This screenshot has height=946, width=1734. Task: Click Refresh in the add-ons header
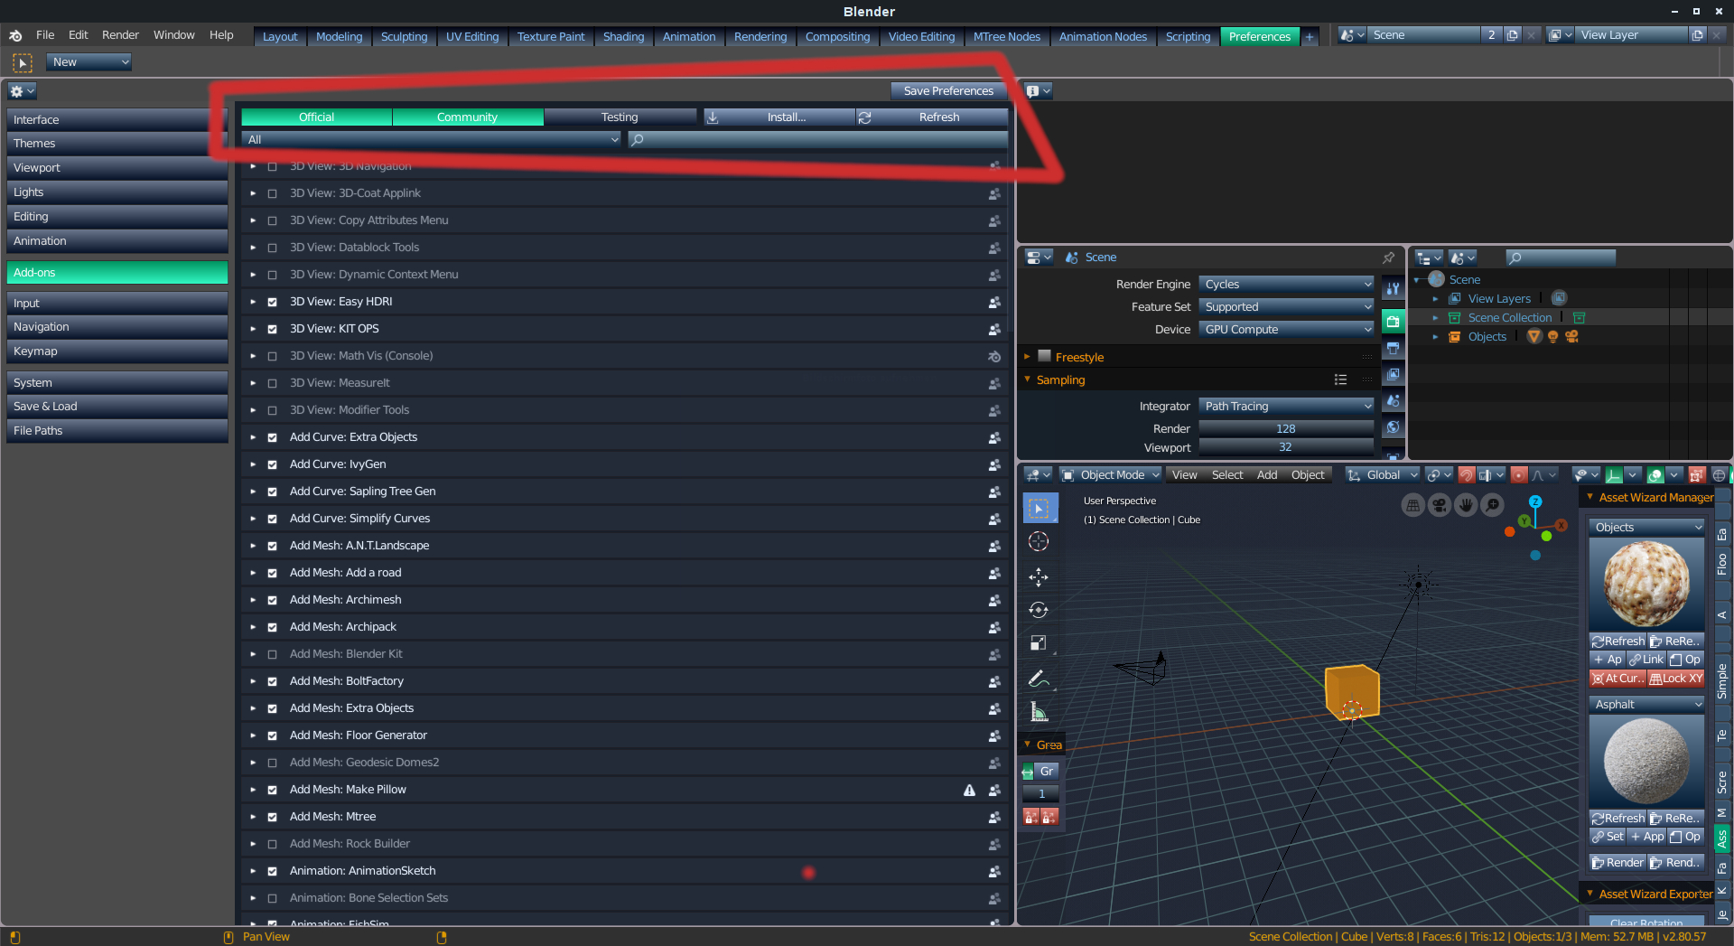click(x=931, y=117)
